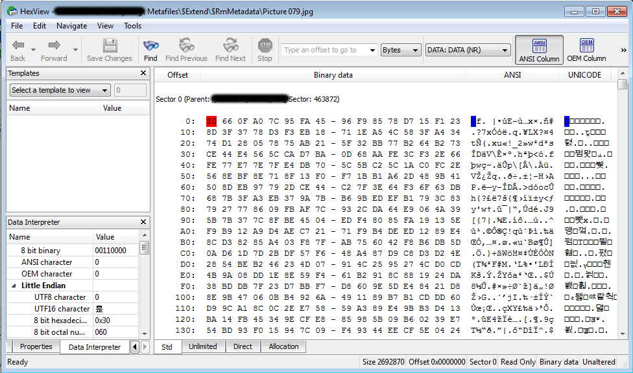Screen dimensions: 633x373
Task: Click the right tab scroll arrow
Action: pyautogui.click(x=145, y=347)
